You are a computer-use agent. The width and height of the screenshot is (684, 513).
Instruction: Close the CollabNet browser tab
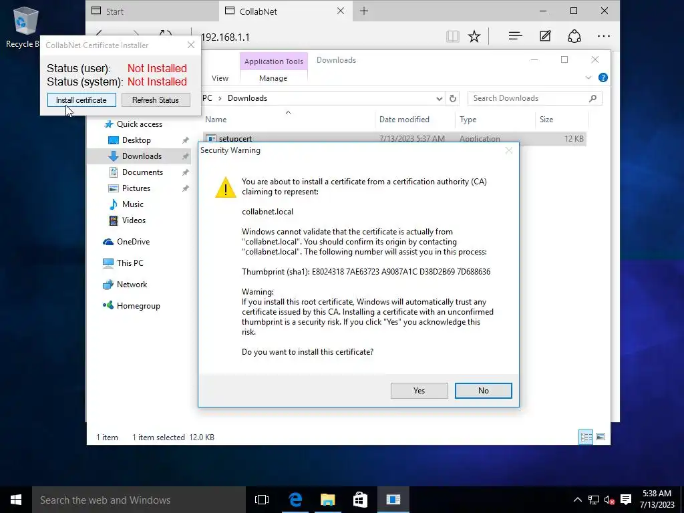[341, 11]
